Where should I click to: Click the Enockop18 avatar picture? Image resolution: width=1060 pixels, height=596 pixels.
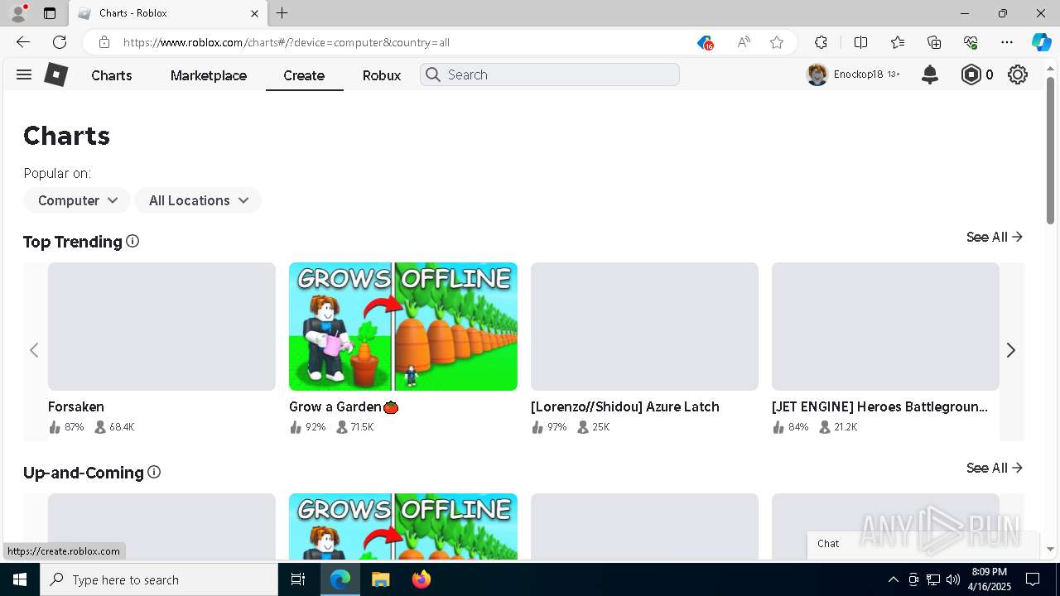817,74
